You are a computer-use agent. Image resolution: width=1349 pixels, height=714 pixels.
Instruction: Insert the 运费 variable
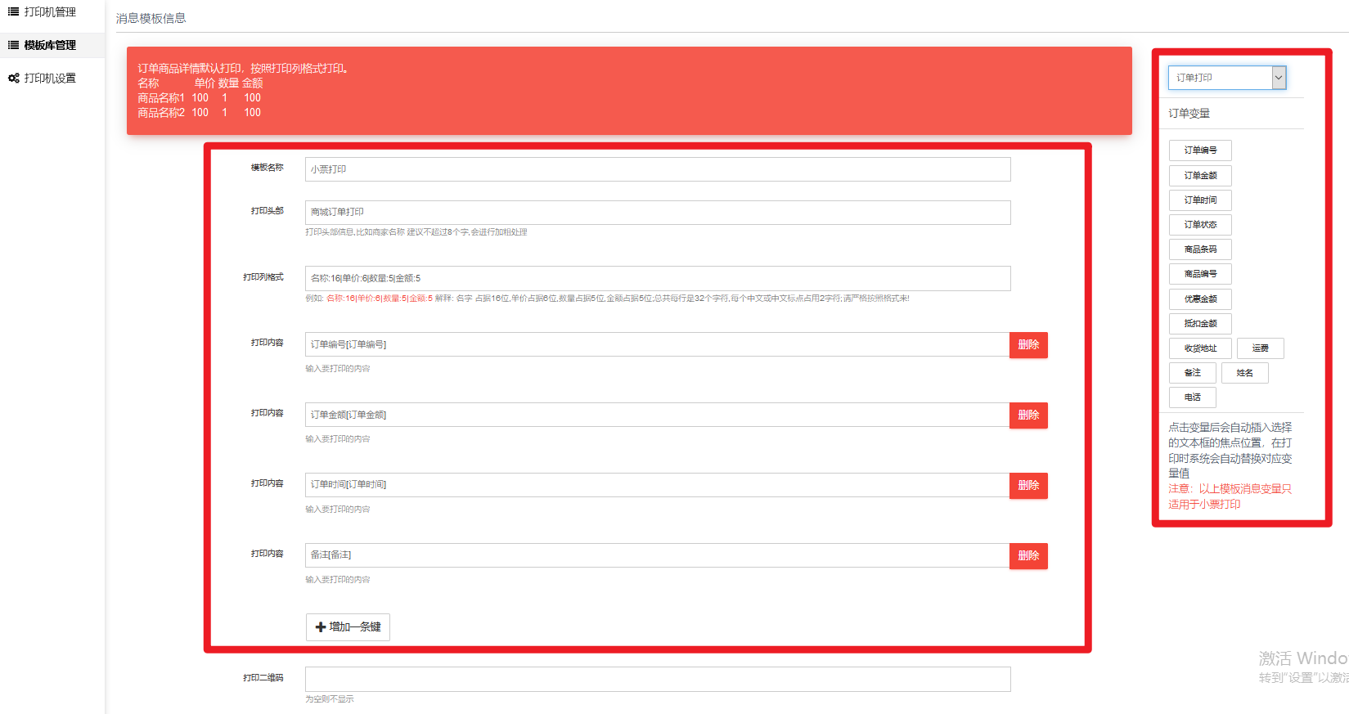[x=1261, y=348]
